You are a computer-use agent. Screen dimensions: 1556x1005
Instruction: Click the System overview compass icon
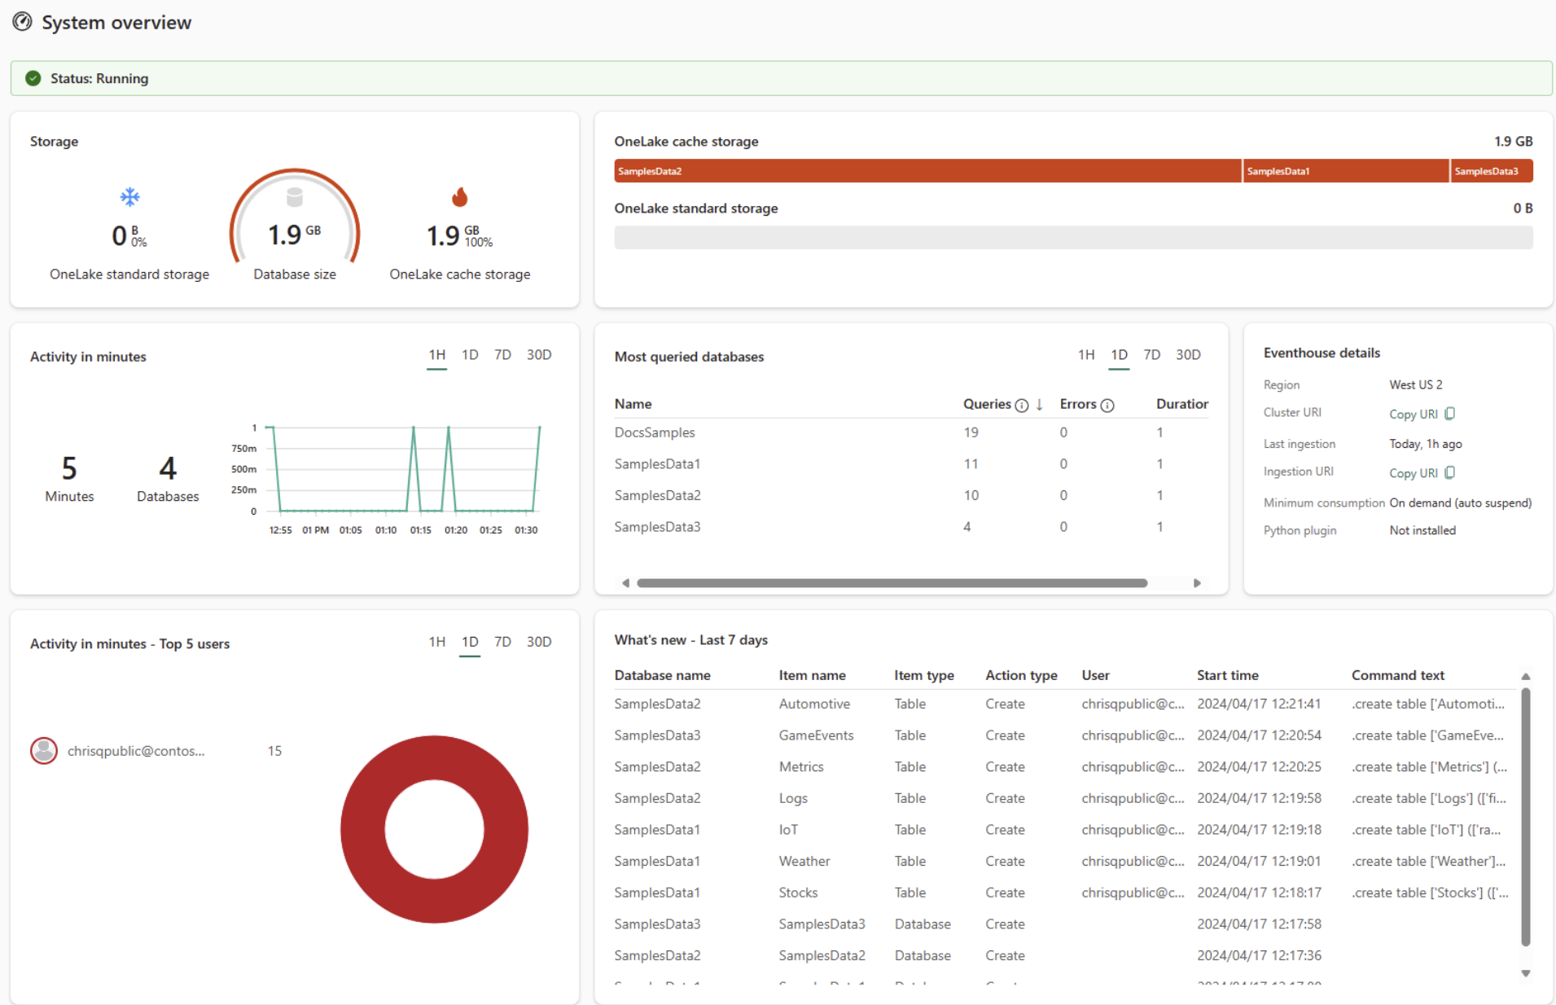tap(23, 22)
